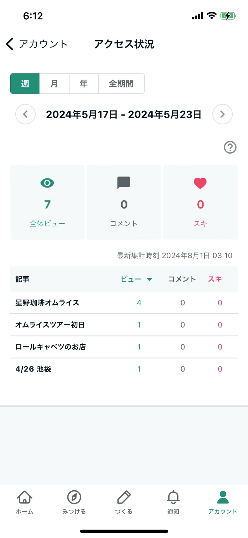Go to the next week

[223, 114]
